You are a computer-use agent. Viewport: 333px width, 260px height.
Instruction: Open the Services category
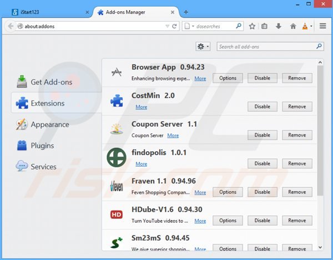click(57, 167)
